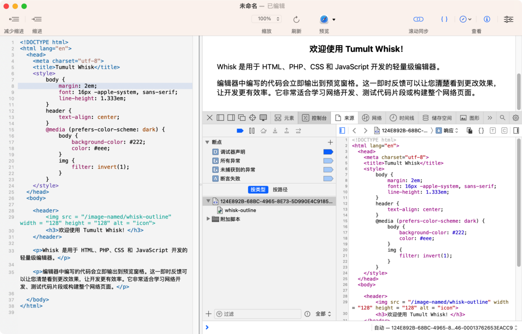Close the Web Inspector with X
Screen dimensions: 522x334
pyautogui.click(x=210, y=118)
